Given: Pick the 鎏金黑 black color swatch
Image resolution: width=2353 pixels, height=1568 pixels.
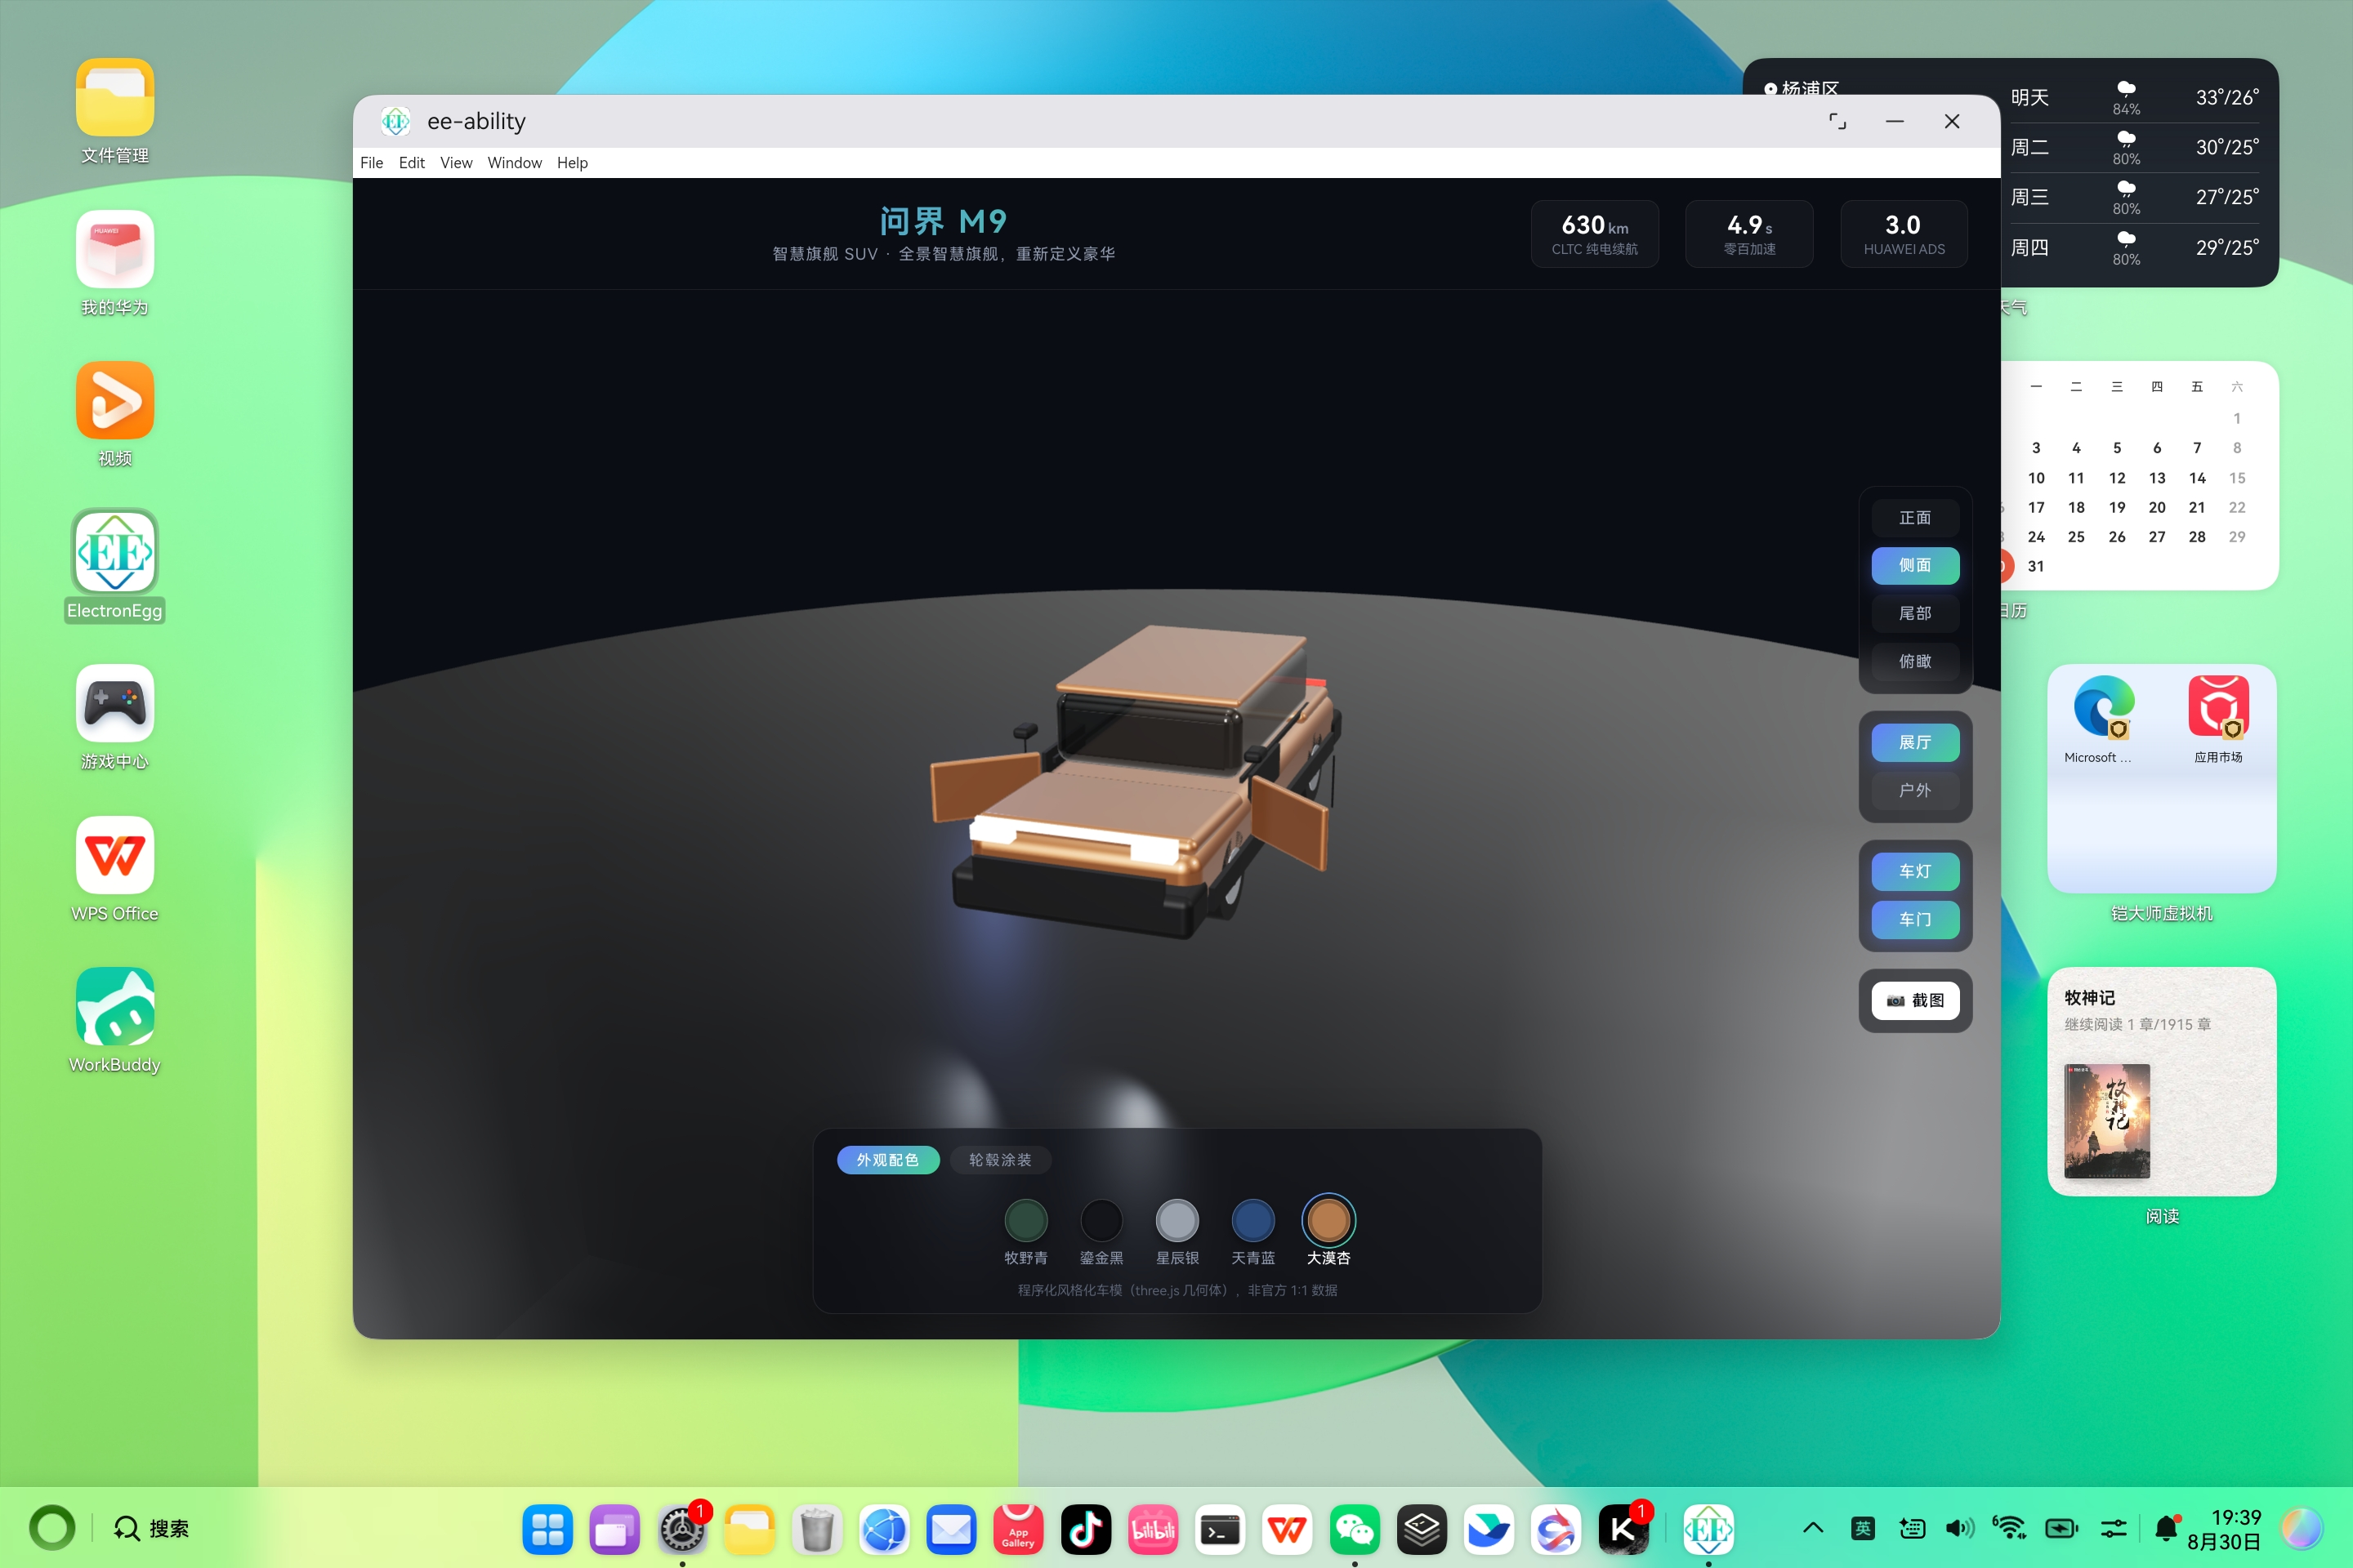Looking at the screenshot, I should 1101,1220.
